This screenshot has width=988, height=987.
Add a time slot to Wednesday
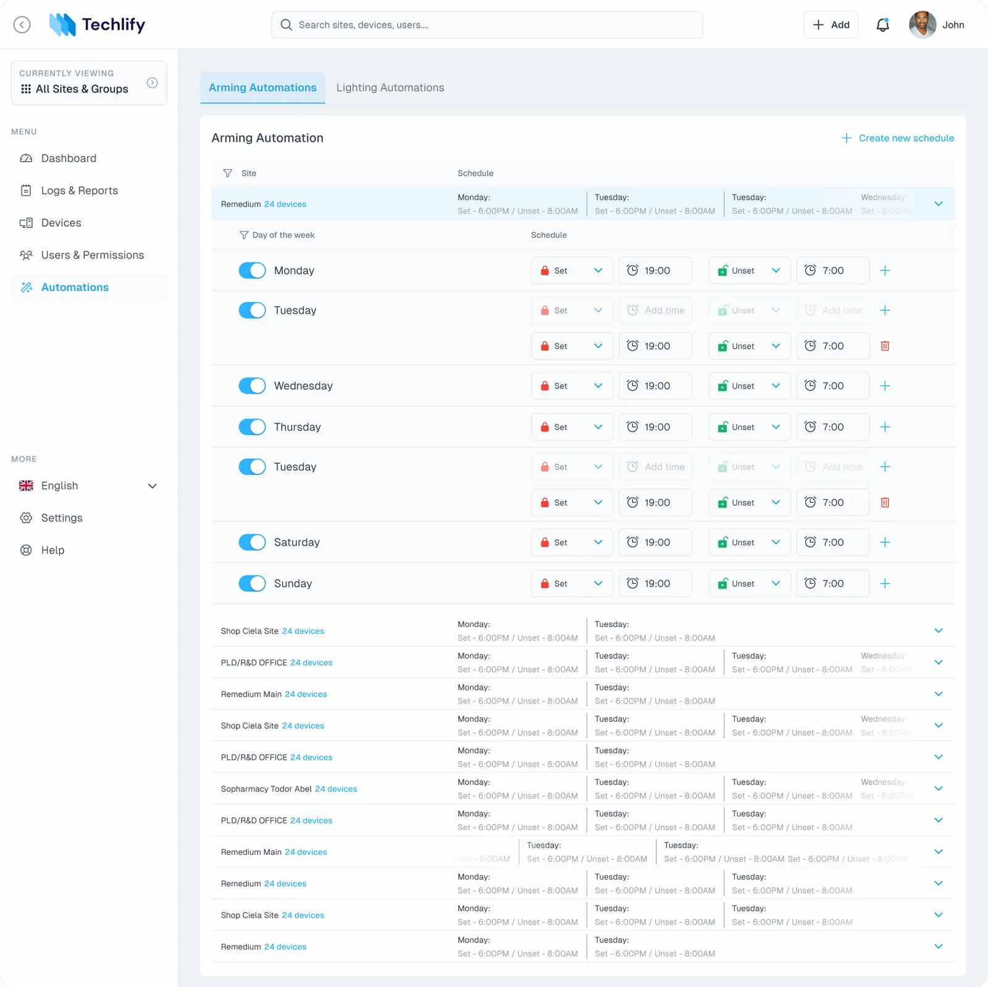coord(885,386)
